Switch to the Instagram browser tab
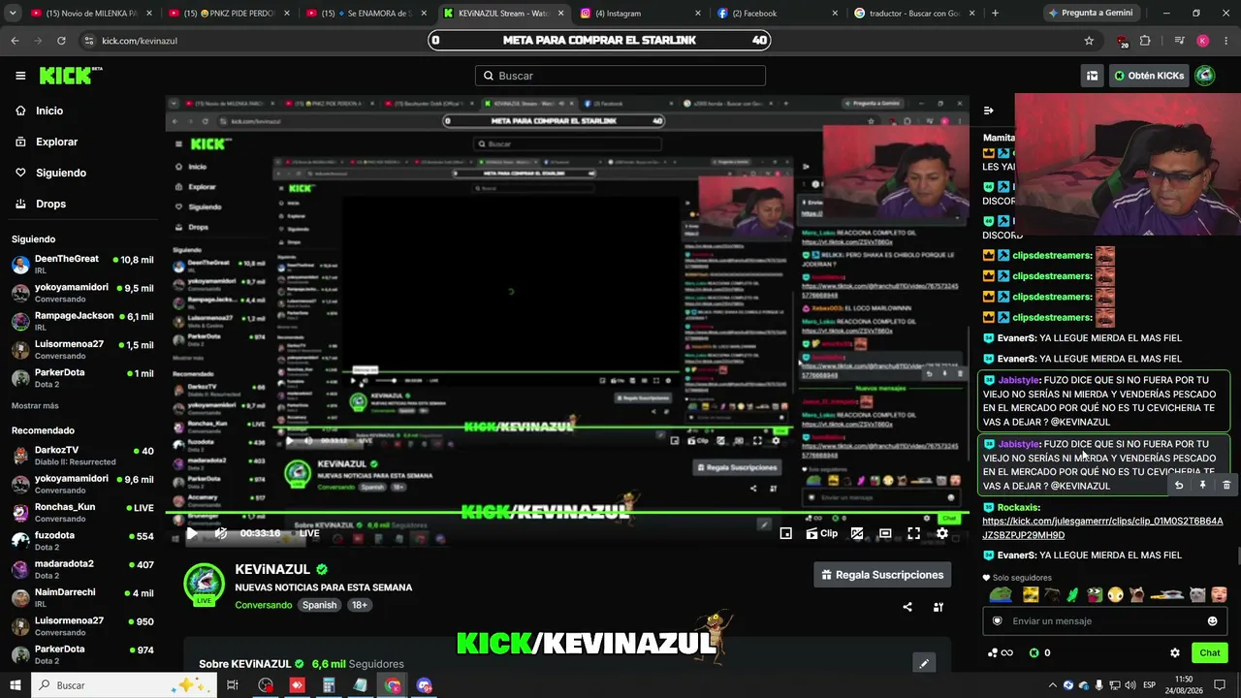Image resolution: width=1241 pixels, height=698 pixels. 640,14
